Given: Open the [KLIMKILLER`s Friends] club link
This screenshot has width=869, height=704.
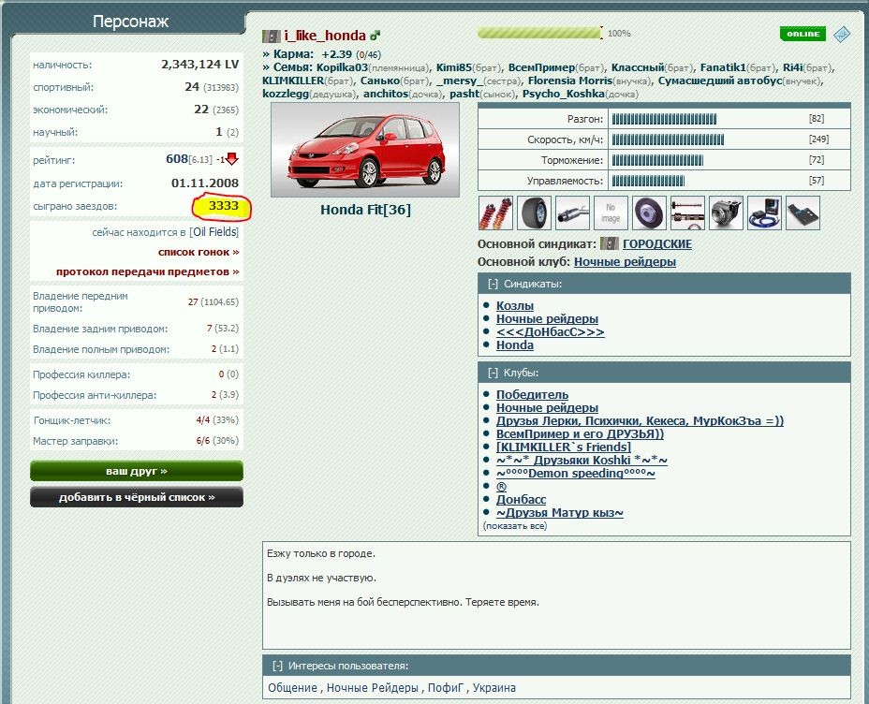Looking at the screenshot, I should (564, 447).
